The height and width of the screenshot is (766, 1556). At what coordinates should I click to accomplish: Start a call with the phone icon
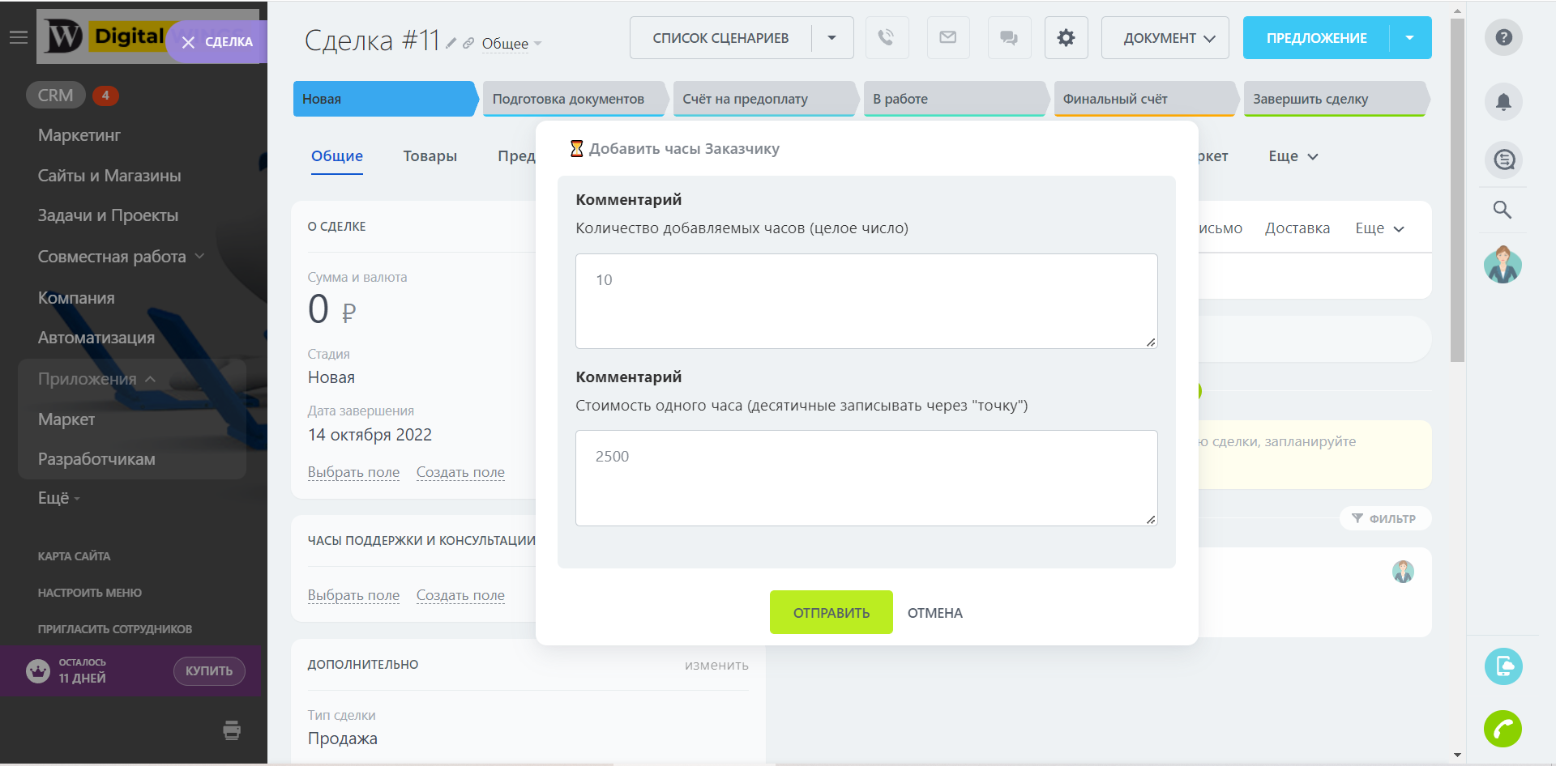(x=887, y=38)
